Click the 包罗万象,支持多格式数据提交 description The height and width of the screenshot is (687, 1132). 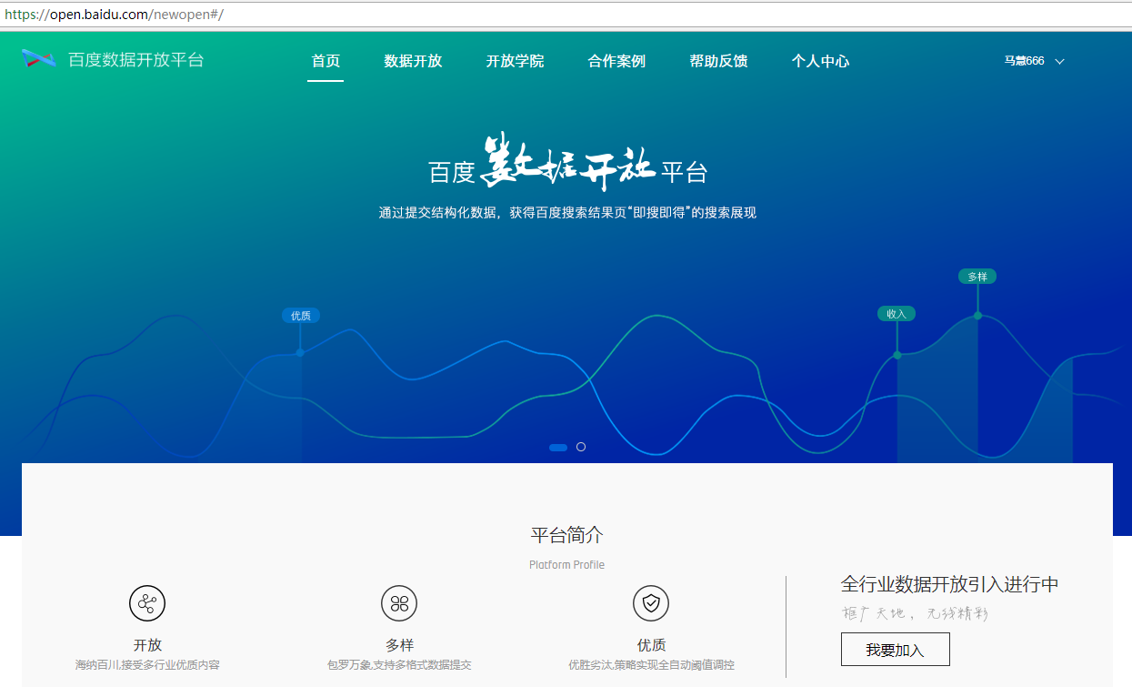[399, 665]
